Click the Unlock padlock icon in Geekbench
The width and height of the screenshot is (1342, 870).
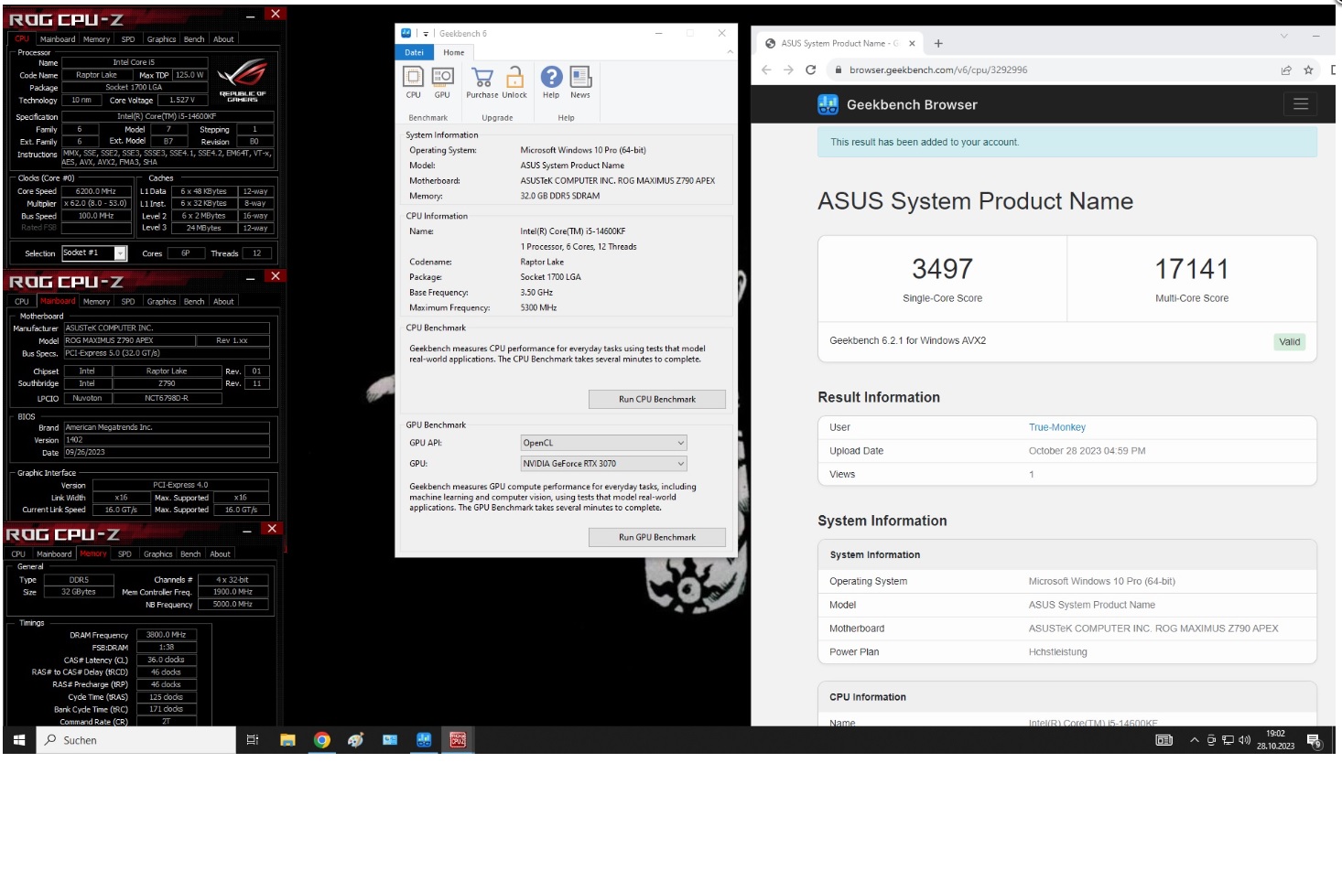[x=514, y=82]
